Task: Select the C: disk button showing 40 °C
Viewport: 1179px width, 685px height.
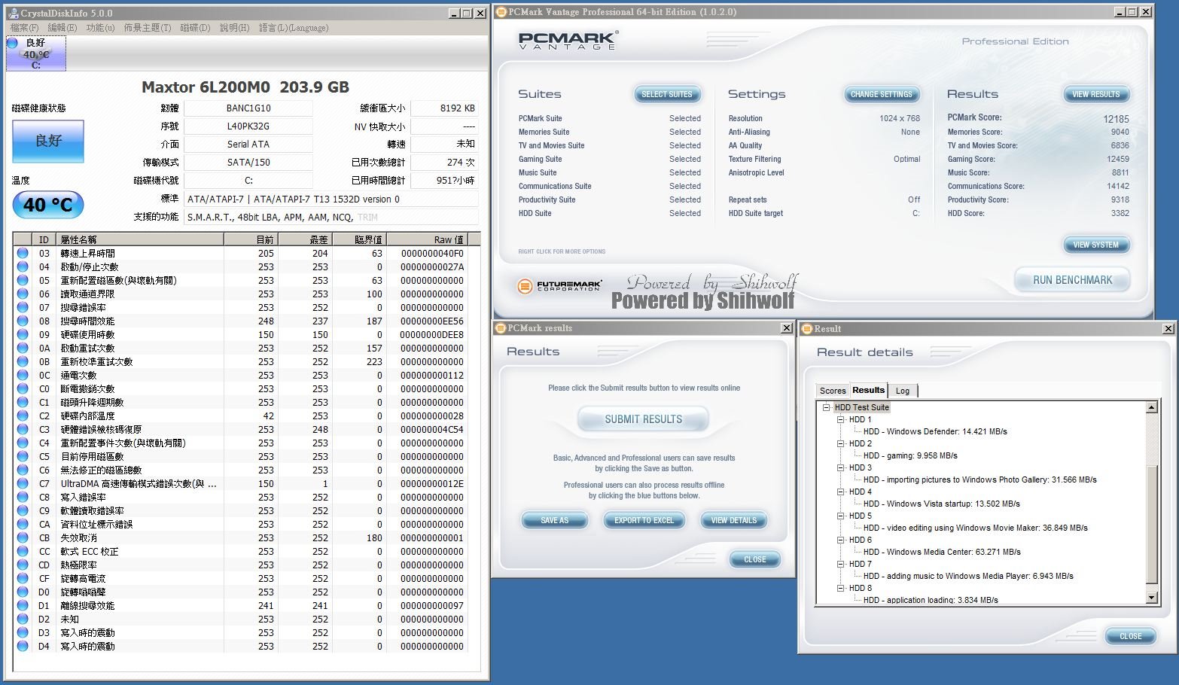Action: point(36,53)
